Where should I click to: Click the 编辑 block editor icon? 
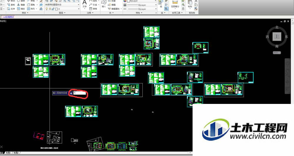click(x=109, y=5)
